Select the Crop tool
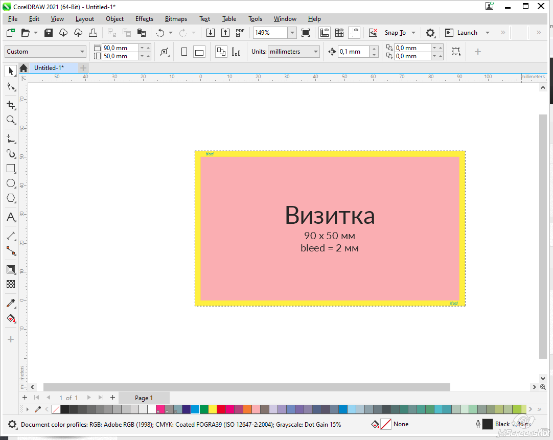This screenshot has height=440, width=553. (x=11, y=105)
